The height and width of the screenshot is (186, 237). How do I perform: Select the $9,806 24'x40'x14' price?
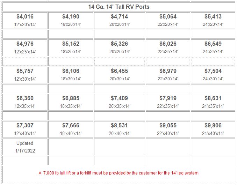point(213,125)
